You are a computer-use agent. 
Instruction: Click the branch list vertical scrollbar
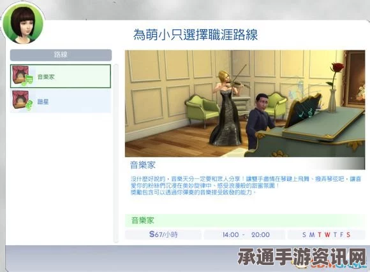click(116, 154)
